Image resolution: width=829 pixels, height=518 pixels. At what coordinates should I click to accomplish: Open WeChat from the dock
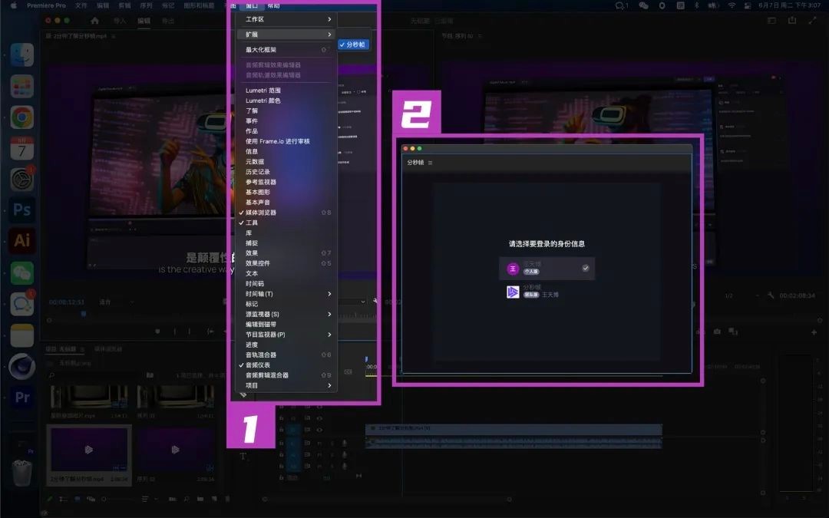(x=22, y=272)
